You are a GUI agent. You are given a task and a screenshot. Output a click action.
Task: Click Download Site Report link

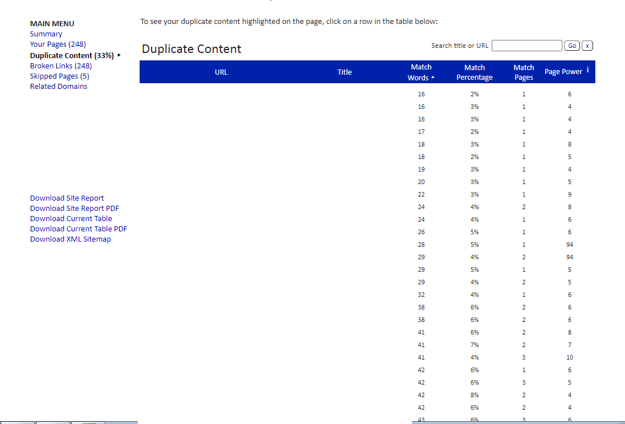tap(67, 198)
